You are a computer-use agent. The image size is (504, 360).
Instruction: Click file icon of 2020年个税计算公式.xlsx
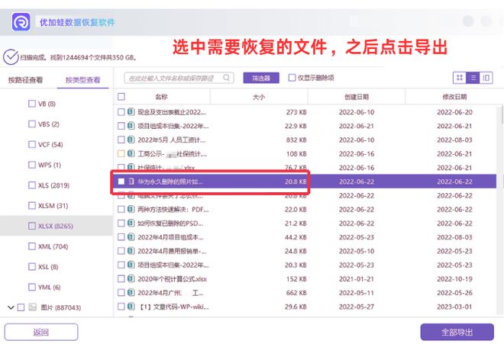coord(131,278)
